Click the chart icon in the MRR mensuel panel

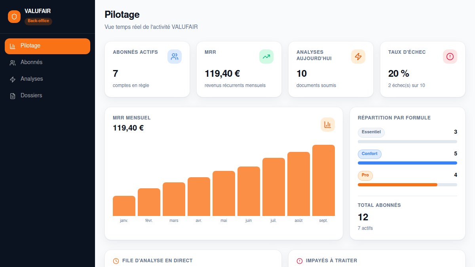[x=328, y=125]
